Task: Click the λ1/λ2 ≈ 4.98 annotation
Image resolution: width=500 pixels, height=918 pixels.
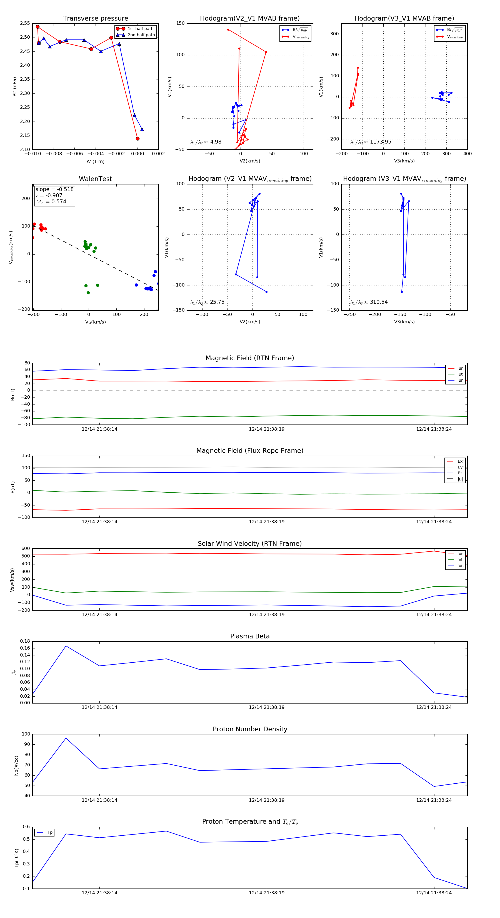Action: tap(206, 142)
